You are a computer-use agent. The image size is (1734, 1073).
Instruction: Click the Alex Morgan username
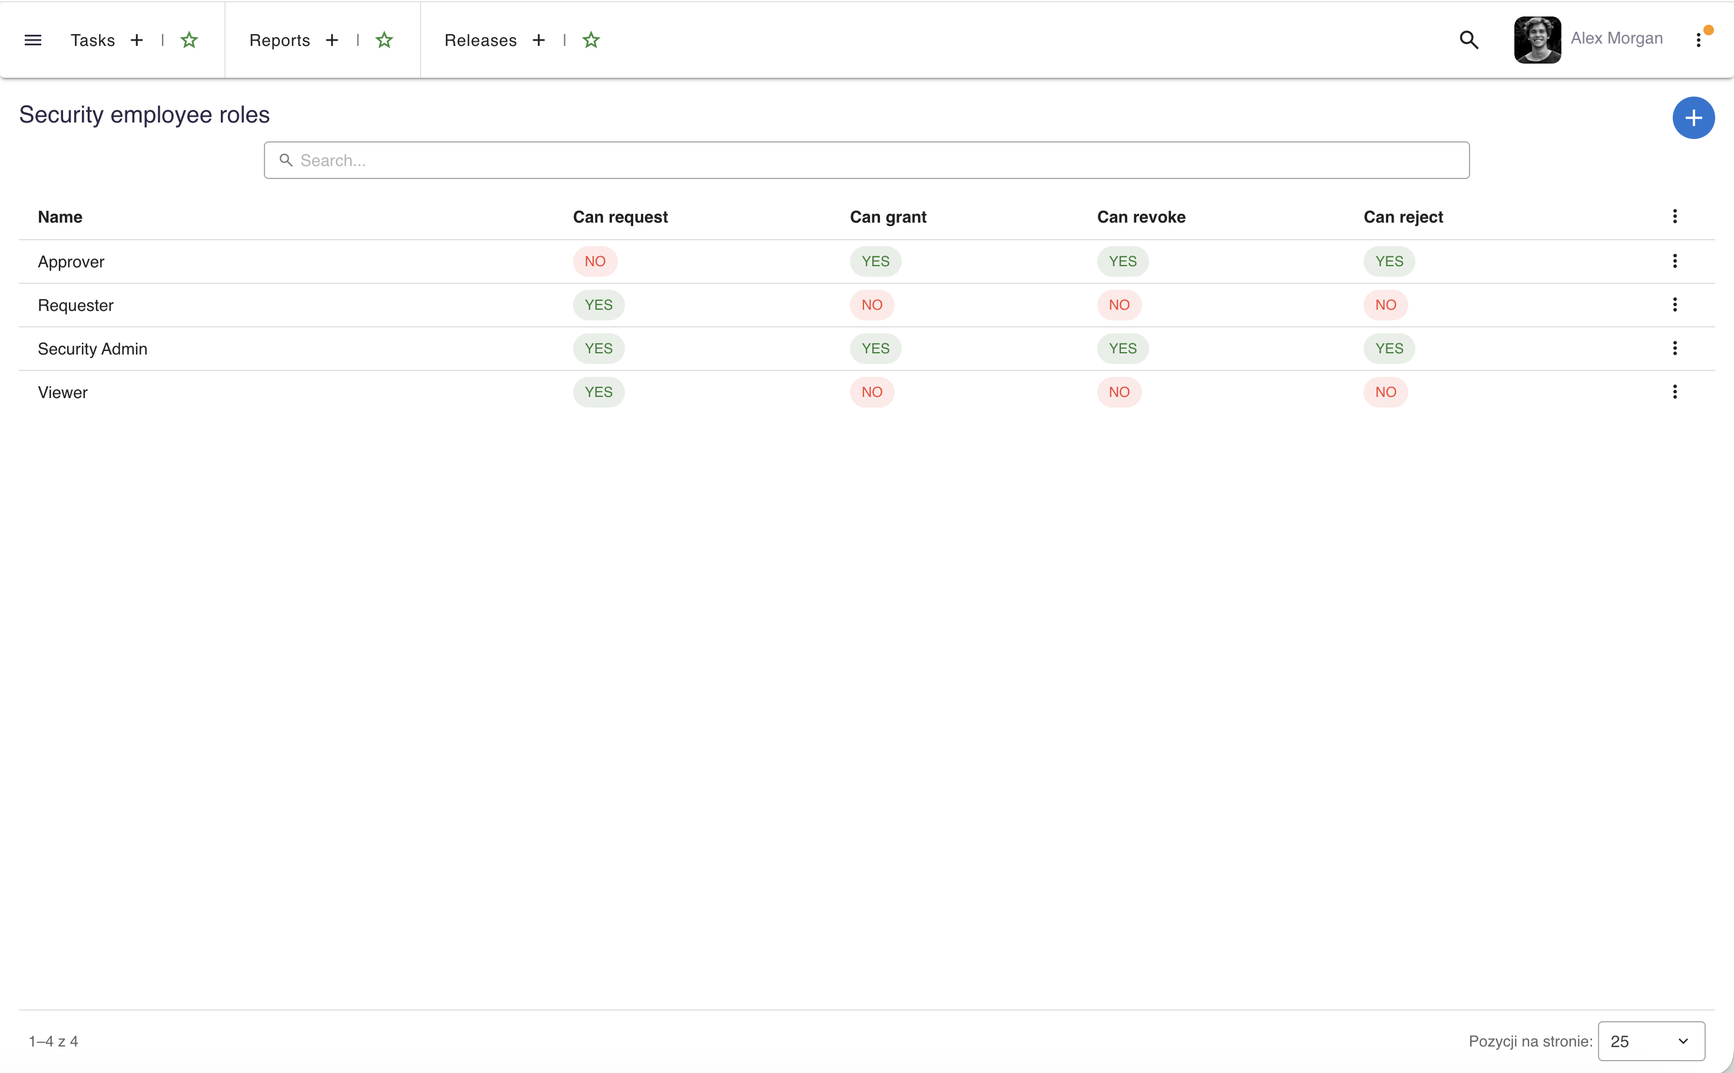1616,38
